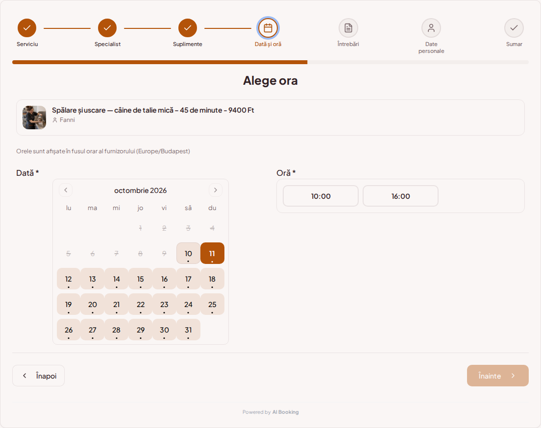This screenshot has width=541, height=428.
Task: Pick October 23 in the calendar
Action: point(164,304)
